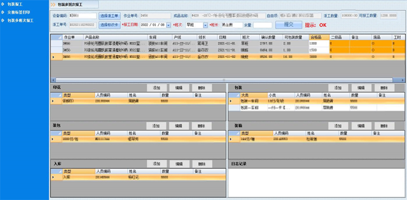
Task: Open the 班次 dropdown arrow
Action: (x=205, y=25)
